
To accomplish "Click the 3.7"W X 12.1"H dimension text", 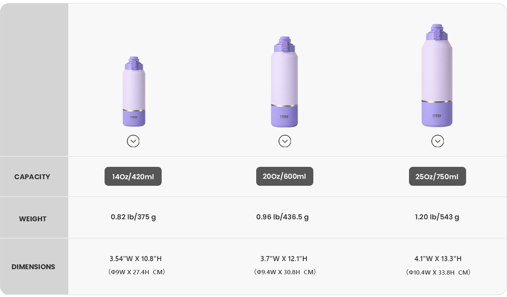I will [284, 259].
